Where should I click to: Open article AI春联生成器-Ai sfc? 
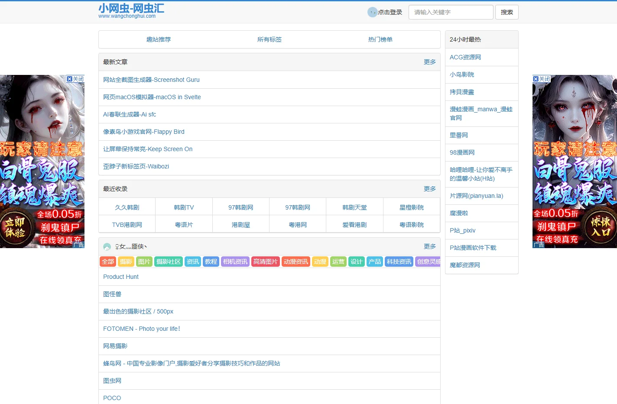130,114
